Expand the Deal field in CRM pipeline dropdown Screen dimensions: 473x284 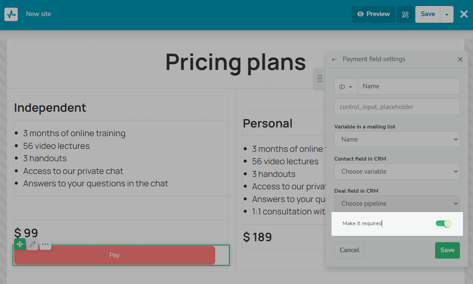point(397,203)
